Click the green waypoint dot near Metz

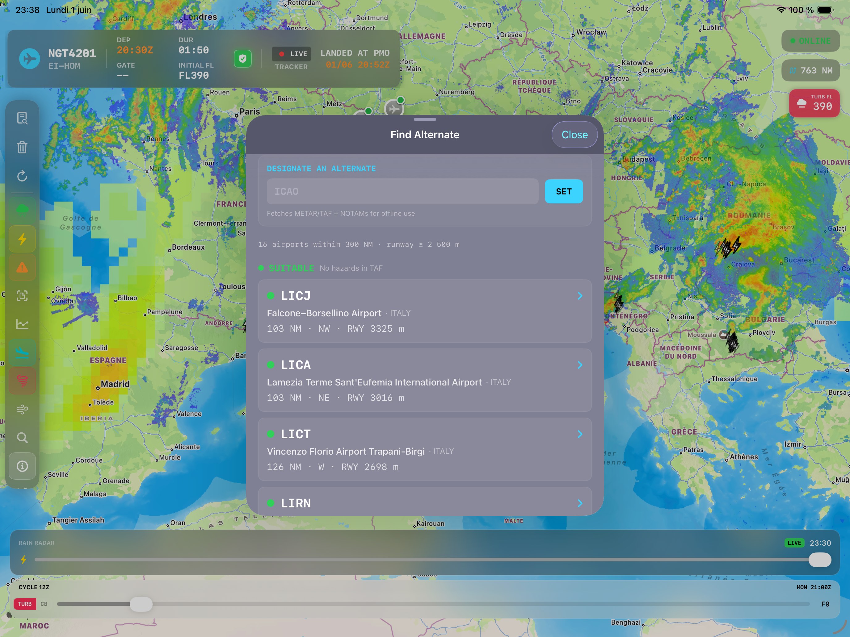point(368,111)
